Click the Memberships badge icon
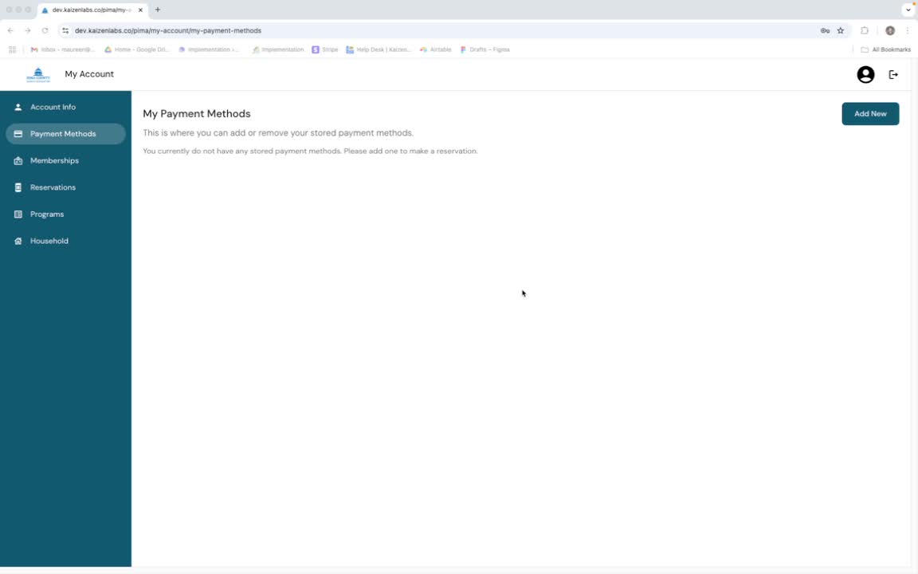This screenshot has height=574, width=918. 18,160
